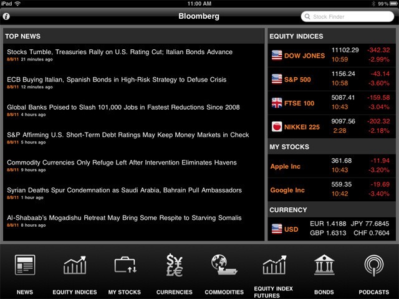
Task: Tap the info icon beside Bloomberg title
Action: coord(7,17)
